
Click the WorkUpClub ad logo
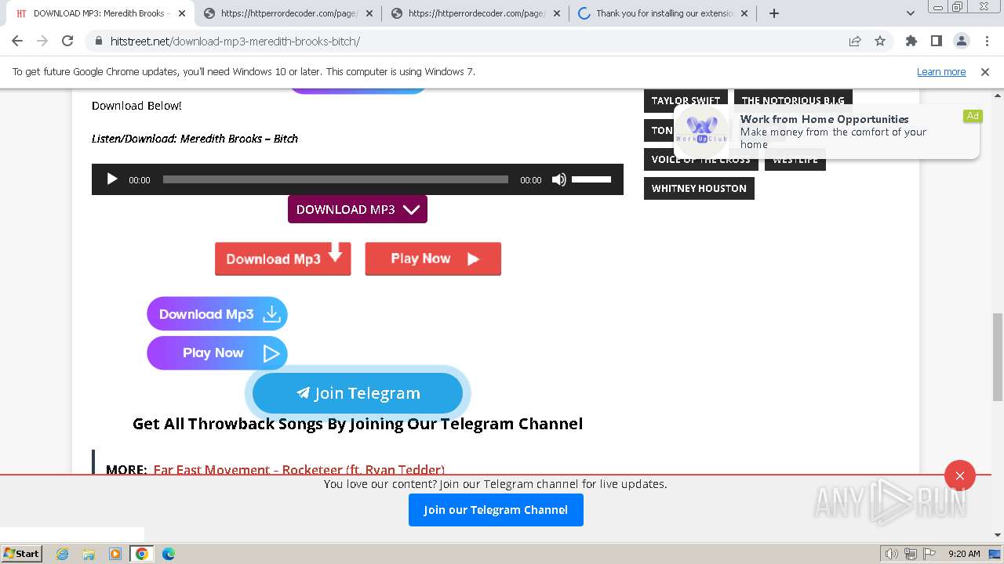702,130
